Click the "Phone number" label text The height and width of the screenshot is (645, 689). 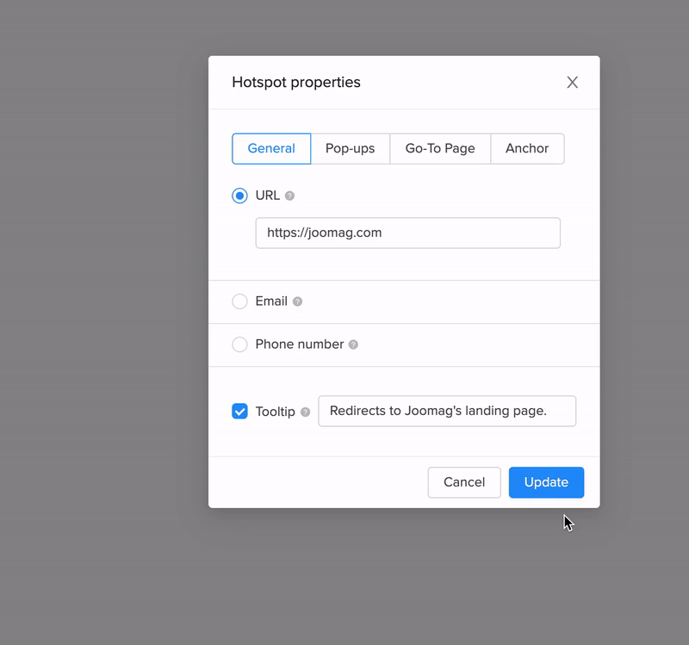[299, 344]
